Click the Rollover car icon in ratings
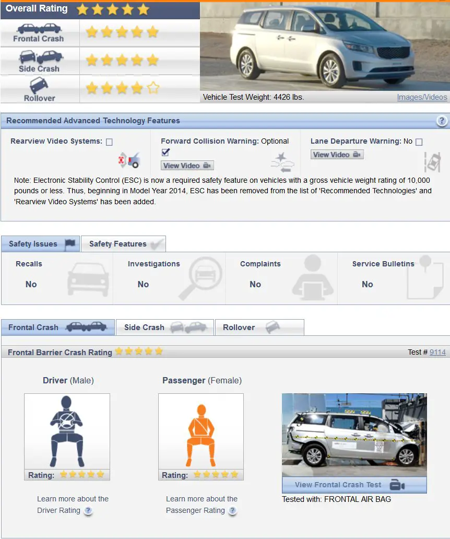Image resolution: width=450 pixels, height=539 pixels. click(39, 85)
